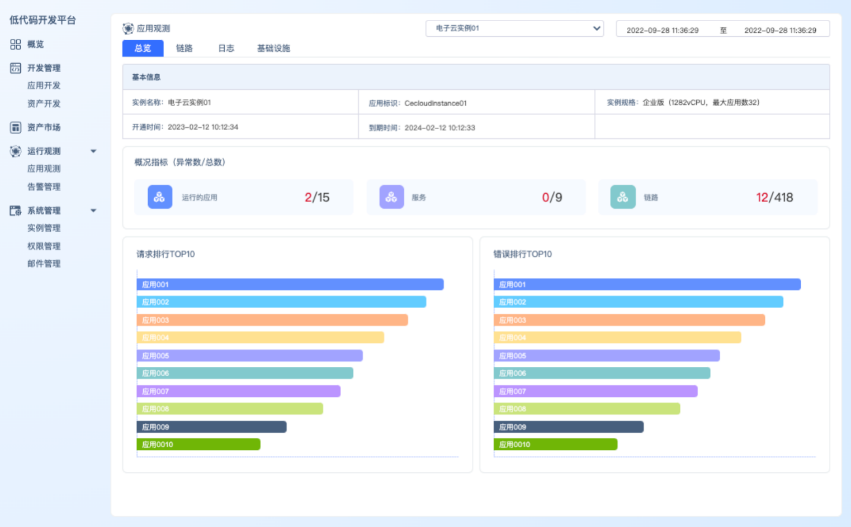Open the 电子云实例01 instance dropdown

[x=514, y=28]
